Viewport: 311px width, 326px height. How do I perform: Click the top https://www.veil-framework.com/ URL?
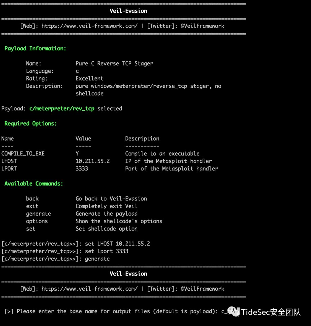click(90, 26)
